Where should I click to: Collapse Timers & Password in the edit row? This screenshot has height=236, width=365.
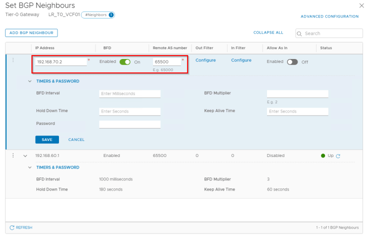click(x=30, y=81)
